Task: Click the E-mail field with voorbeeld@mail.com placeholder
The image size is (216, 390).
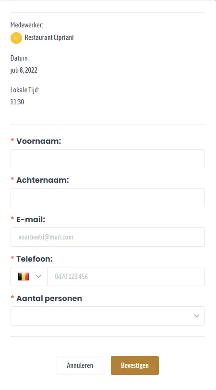Action: 108,237
